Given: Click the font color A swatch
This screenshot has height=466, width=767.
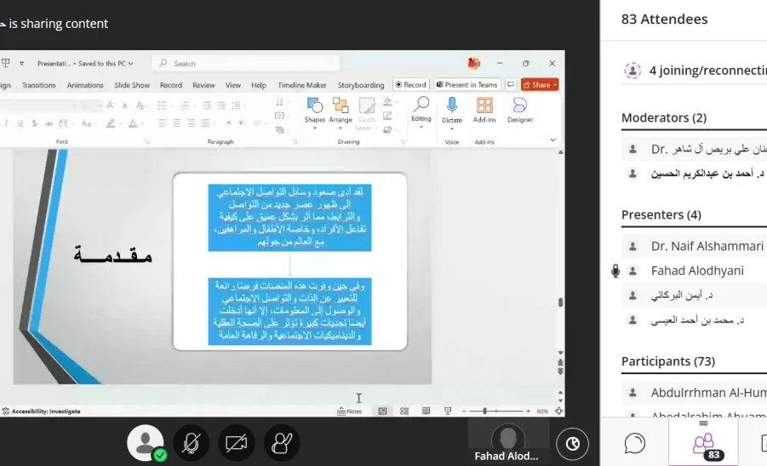Looking at the screenshot, I should 133,123.
